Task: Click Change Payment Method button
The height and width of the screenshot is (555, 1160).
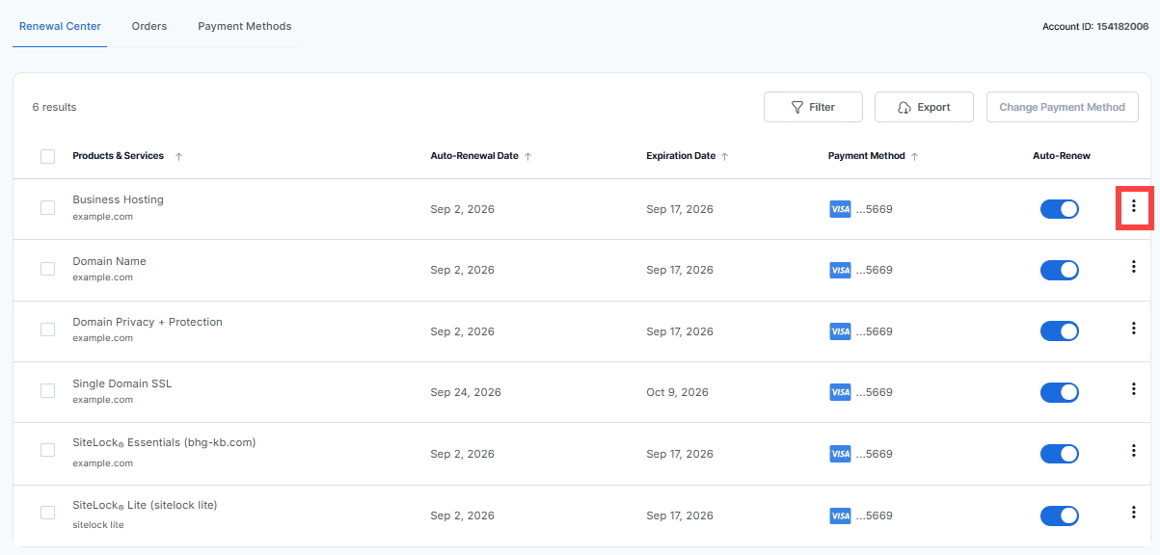Action: [1062, 107]
